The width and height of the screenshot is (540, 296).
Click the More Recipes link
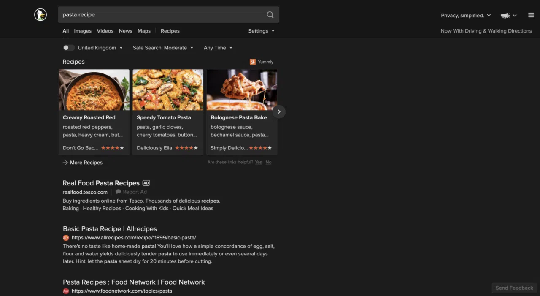pyautogui.click(x=83, y=163)
